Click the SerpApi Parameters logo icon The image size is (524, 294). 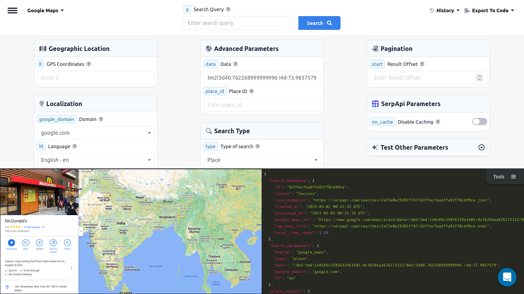coord(375,104)
